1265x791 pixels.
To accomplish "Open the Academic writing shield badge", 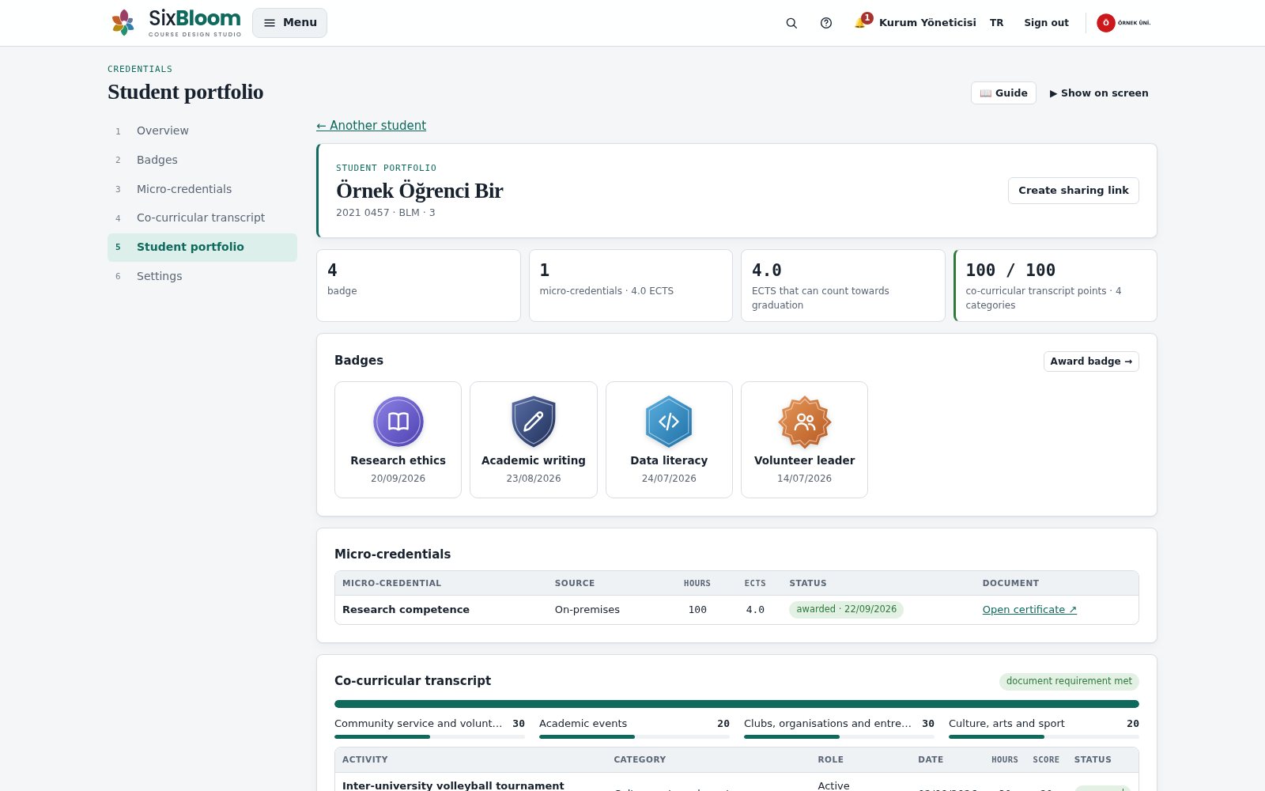I will click(534, 422).
